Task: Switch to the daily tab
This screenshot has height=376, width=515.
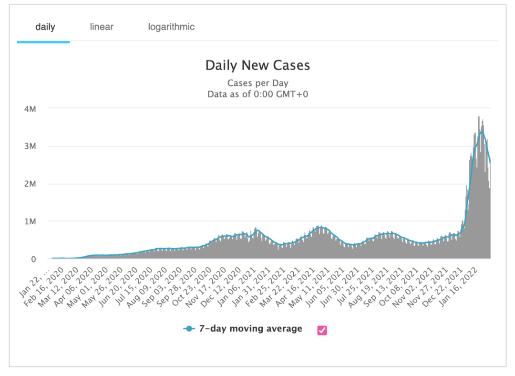Action: pos(45,27)
